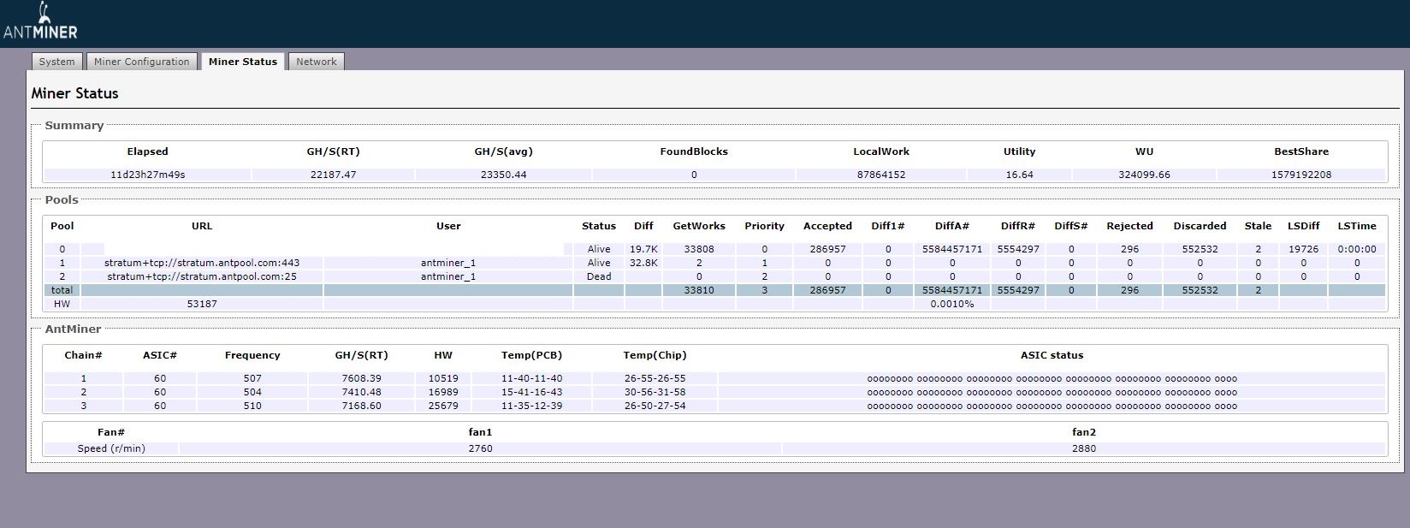Click chain 2 HW errors 16989
The width and height of the screenshot is (1410, 528).
(443, 392)
